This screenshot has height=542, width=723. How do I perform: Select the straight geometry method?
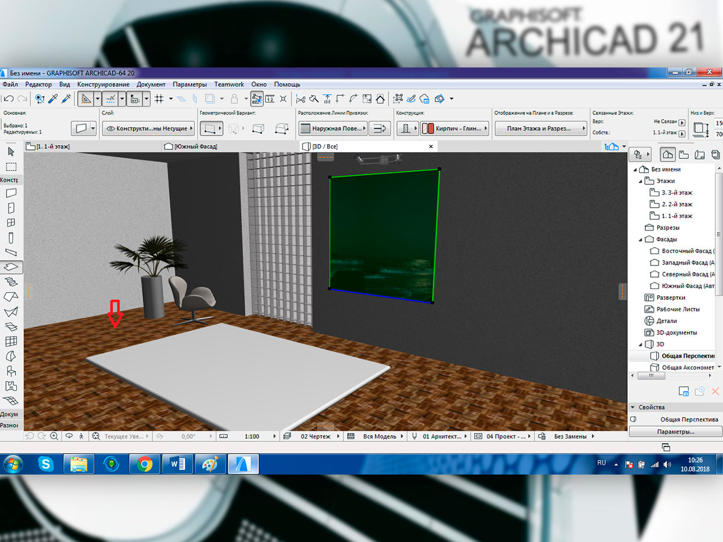click(x=211, y=128)
